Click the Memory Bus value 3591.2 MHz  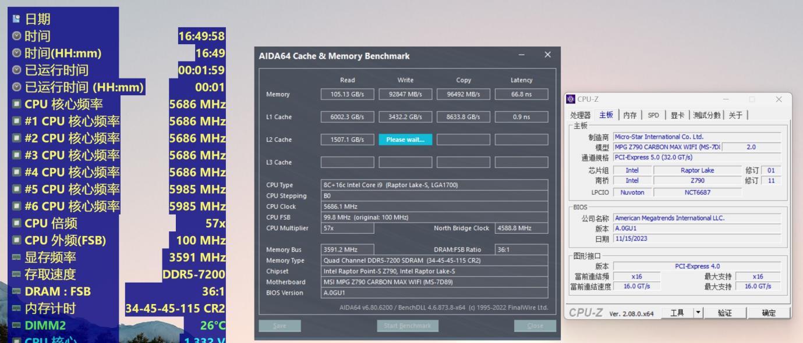point(348,249)
